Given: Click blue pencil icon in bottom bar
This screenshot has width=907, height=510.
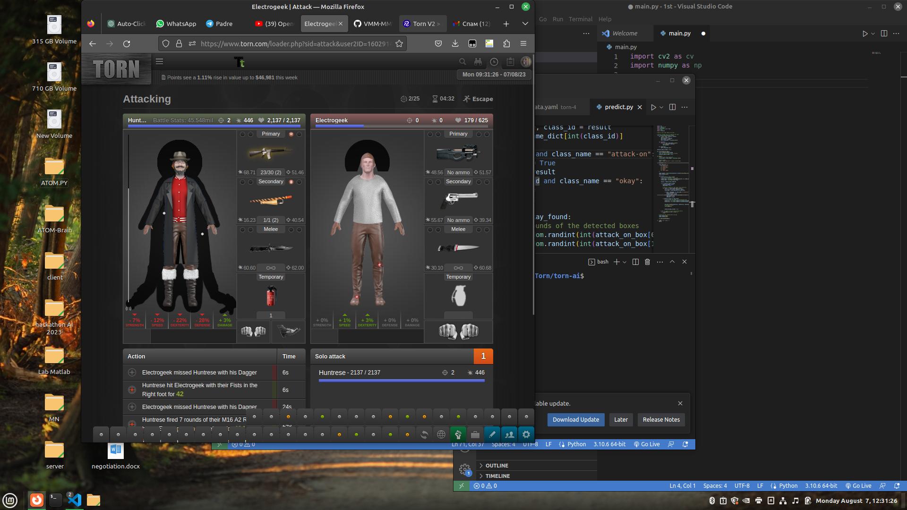Looking at the screenshot, I should tap(492, 434).
